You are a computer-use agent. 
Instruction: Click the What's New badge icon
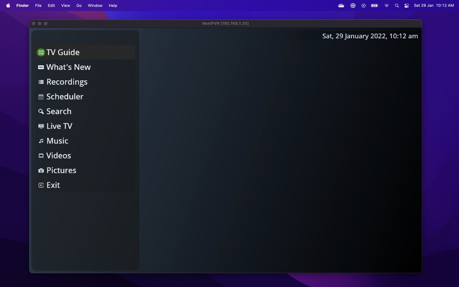[41, 67]
